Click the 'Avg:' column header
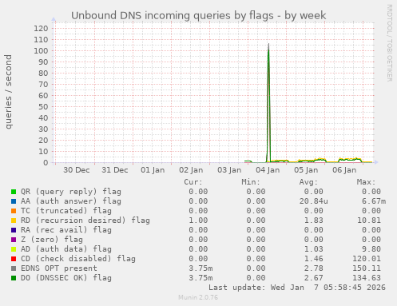397x306 pixels. pyautogui.click(x=308, y=182)
